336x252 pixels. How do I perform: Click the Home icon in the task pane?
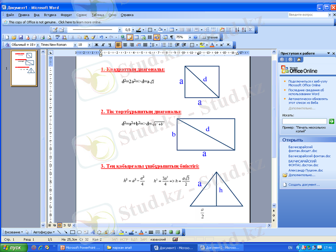click(x=299, y=60)
